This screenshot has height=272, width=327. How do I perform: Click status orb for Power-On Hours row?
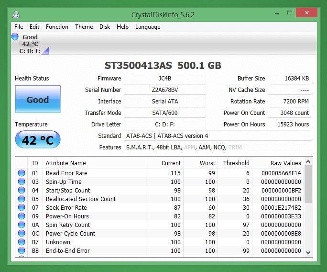click(x=22, y=216)
